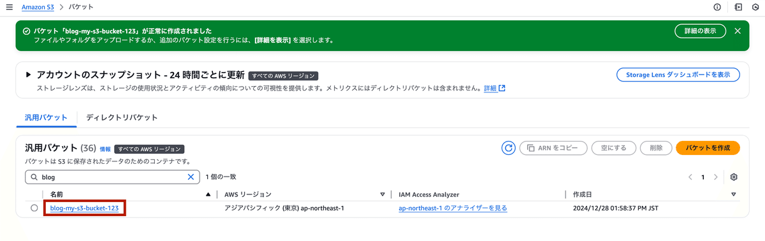Image resolution: width=765 pixels, height=241 pixels.
Task: Open the blog-my-s3-bucket-123 bucket link
Action: (x=85, y=208)
